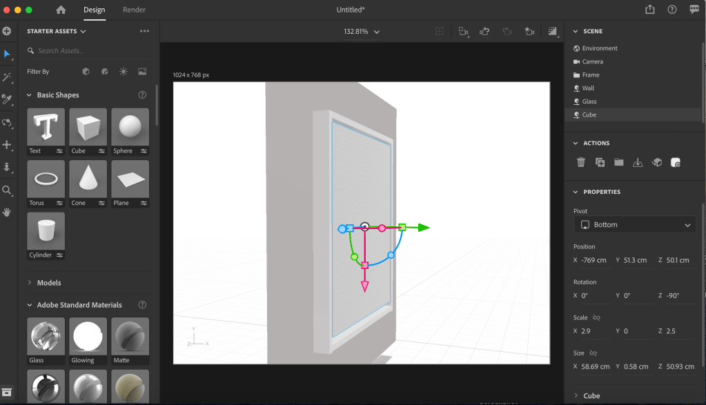Click the Hand pan tool
The image size is (706, 405).
[x=8, y=212]
